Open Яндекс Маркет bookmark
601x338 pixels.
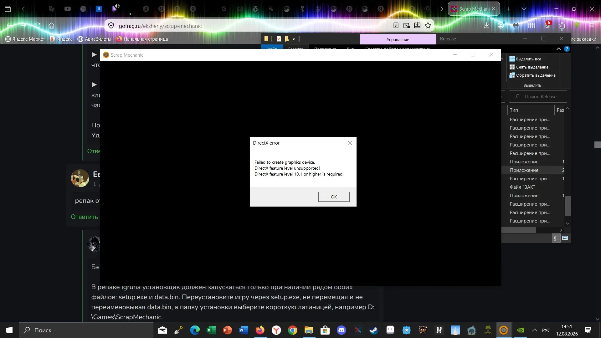pyautogui.click(x=25, y=39)
